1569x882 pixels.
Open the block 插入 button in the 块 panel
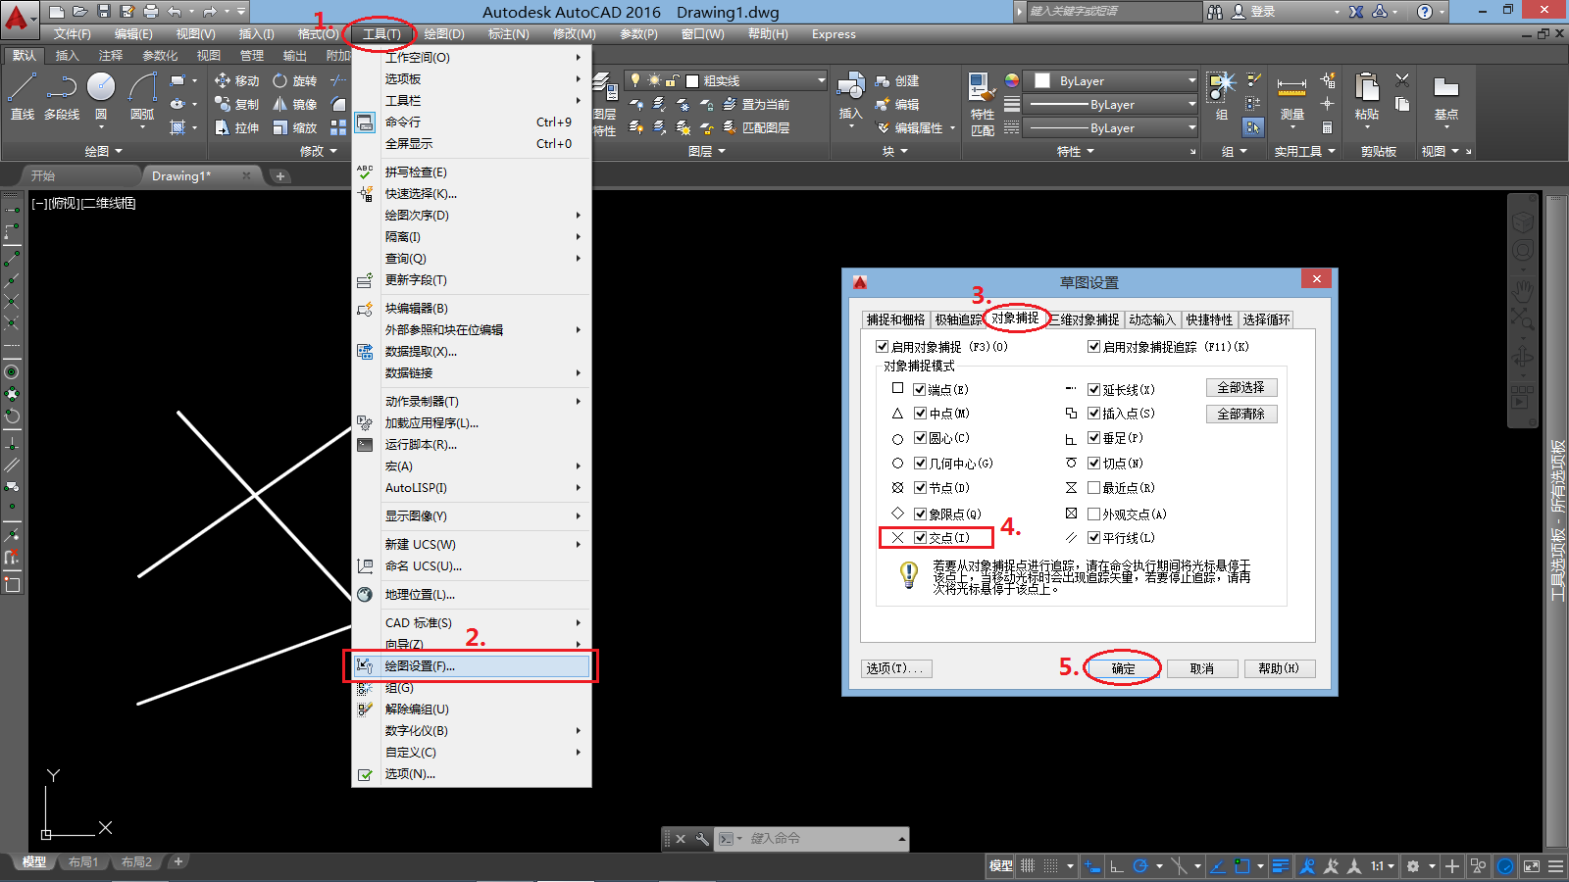pyautogui.click(x=850, y=98)
